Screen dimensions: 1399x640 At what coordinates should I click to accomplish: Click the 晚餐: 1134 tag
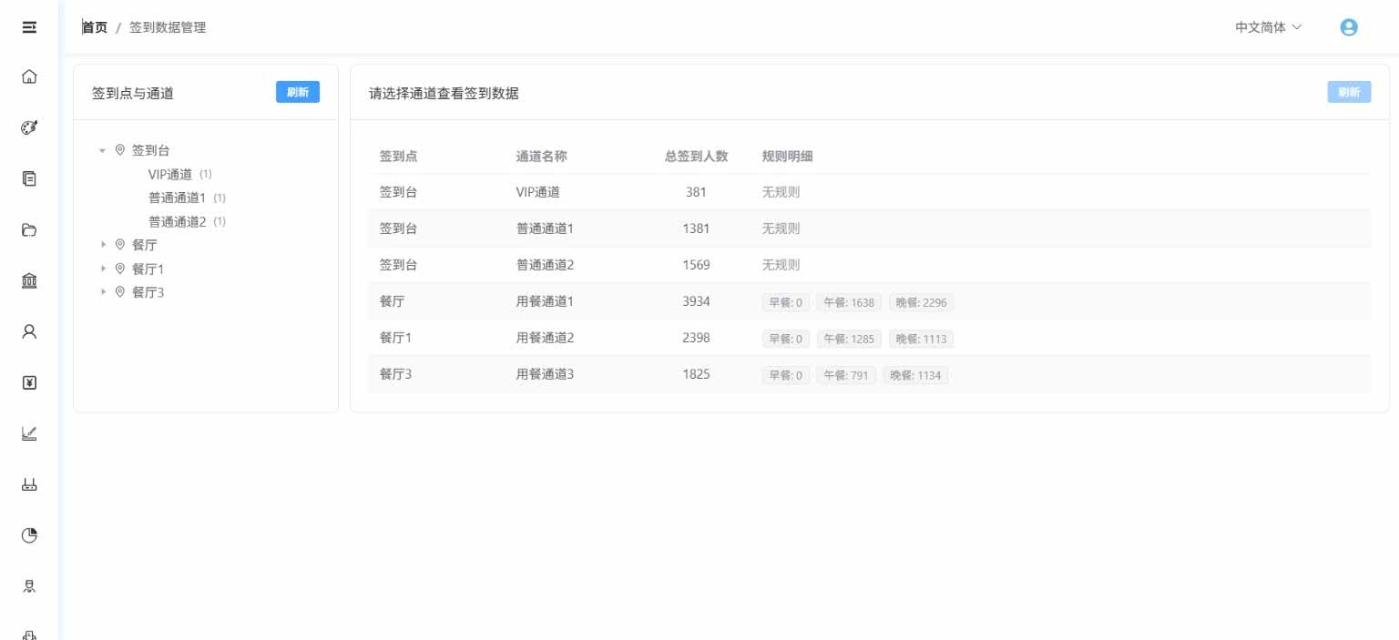[915, 375]
